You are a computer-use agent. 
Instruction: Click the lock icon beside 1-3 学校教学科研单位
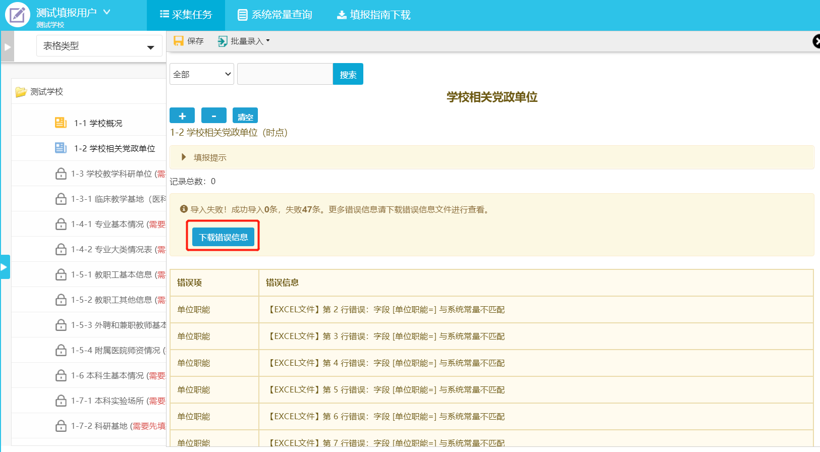click(x=61, y=174)
